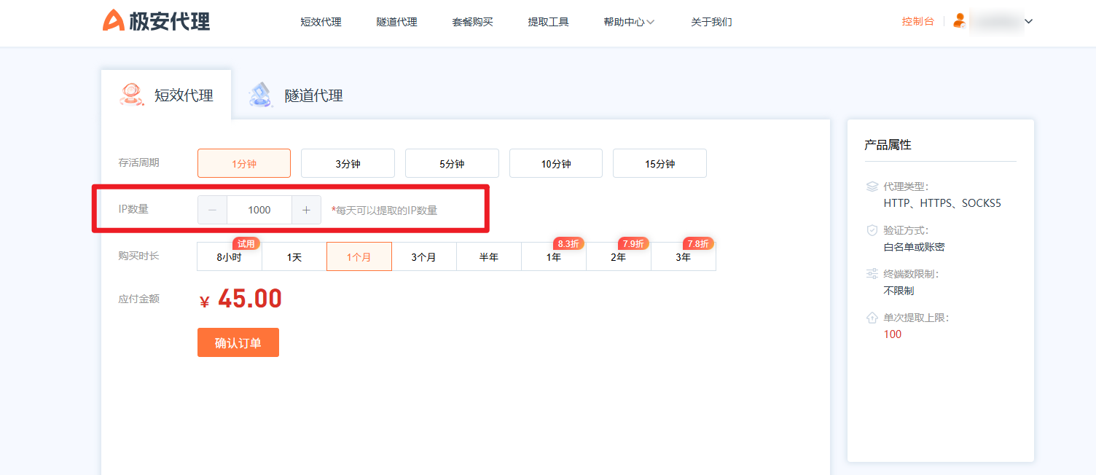This screenshot has width=1096, height=475.
Task: Select the 3分钟 survival period
Action: (348, 164)
